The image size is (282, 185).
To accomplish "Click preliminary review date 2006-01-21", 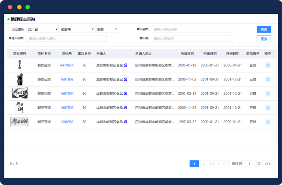I will [210, 65].
